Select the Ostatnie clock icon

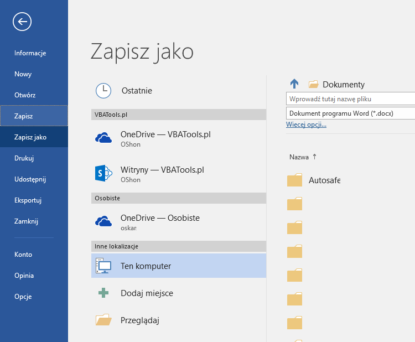tap(103, 91)
